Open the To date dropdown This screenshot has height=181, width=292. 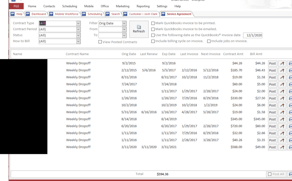coord(124,35)
